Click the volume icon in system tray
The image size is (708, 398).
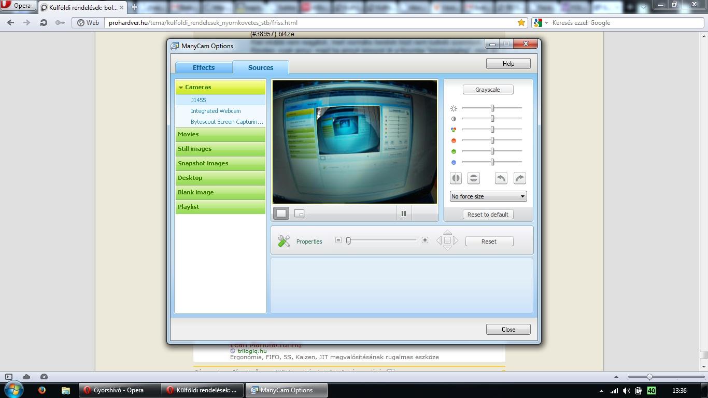point(626,391)
